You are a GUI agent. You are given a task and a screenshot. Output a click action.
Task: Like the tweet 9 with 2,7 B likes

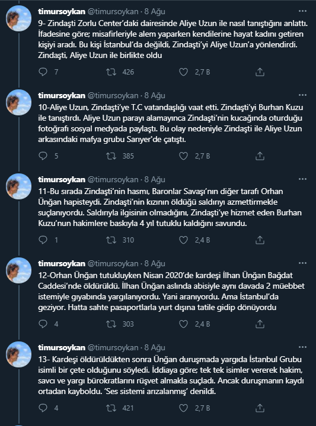[x=183, y=72]
